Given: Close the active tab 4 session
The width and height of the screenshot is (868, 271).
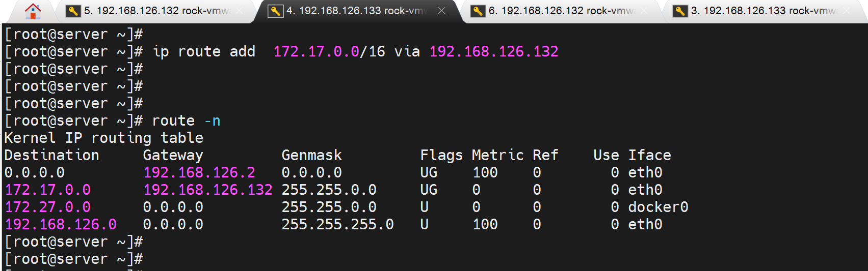Looking at the screenshot, I should coord(441,11).
